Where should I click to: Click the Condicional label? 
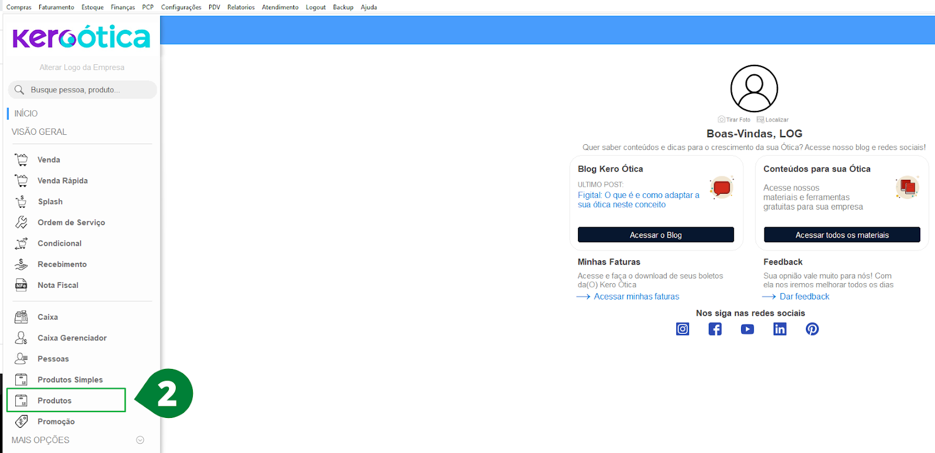tap(60, 243)
